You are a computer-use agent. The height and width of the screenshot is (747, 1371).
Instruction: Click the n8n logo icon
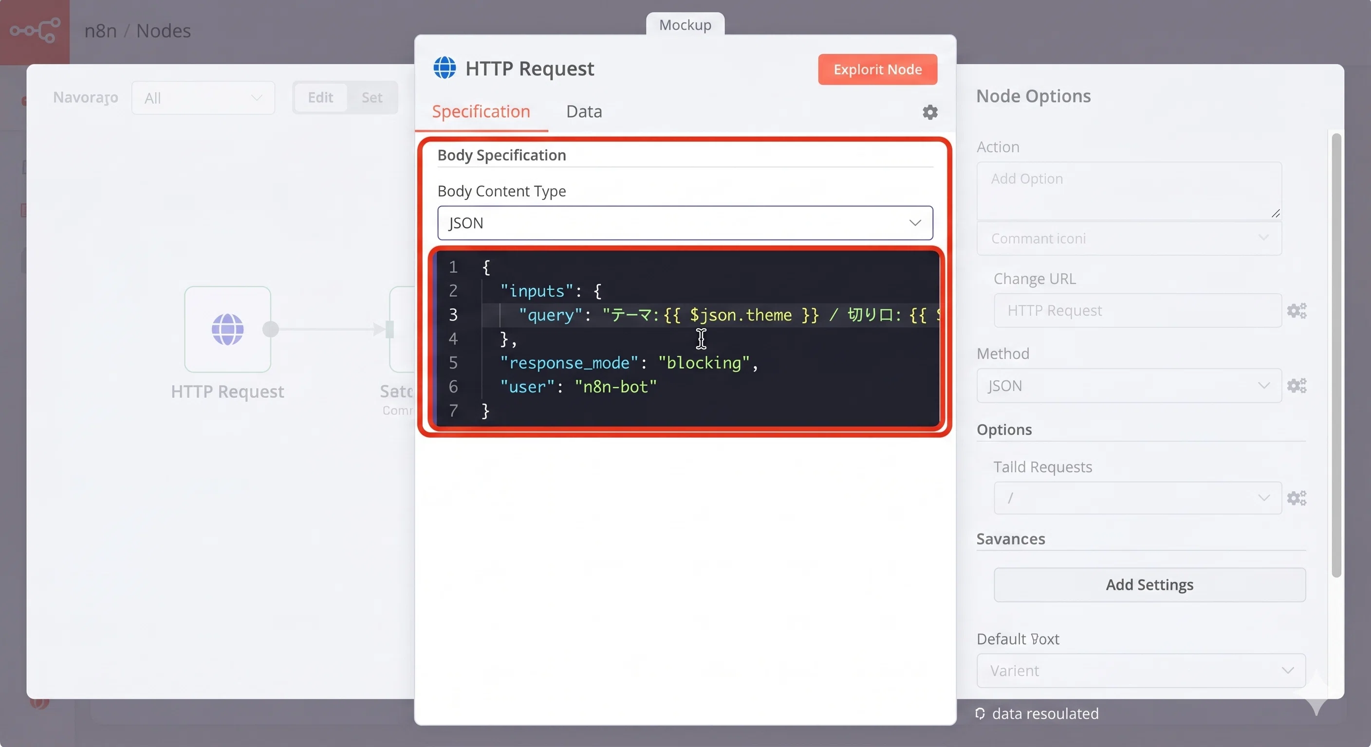(35, 30)
